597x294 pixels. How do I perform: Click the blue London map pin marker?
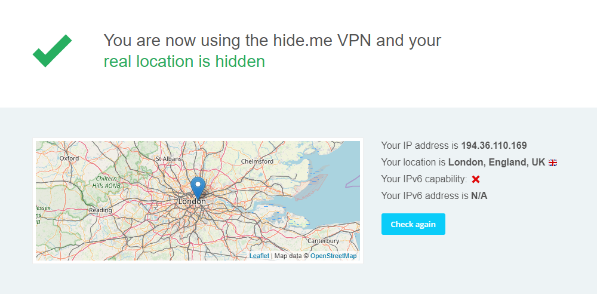point(198,187)
